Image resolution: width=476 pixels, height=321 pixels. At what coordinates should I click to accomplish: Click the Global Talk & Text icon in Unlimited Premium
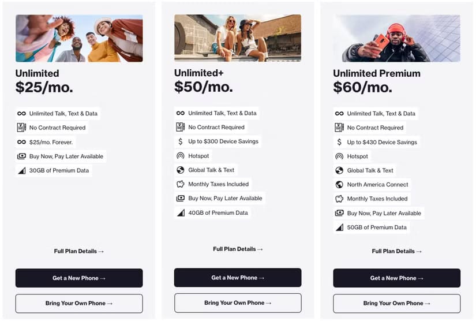[339, 171]
